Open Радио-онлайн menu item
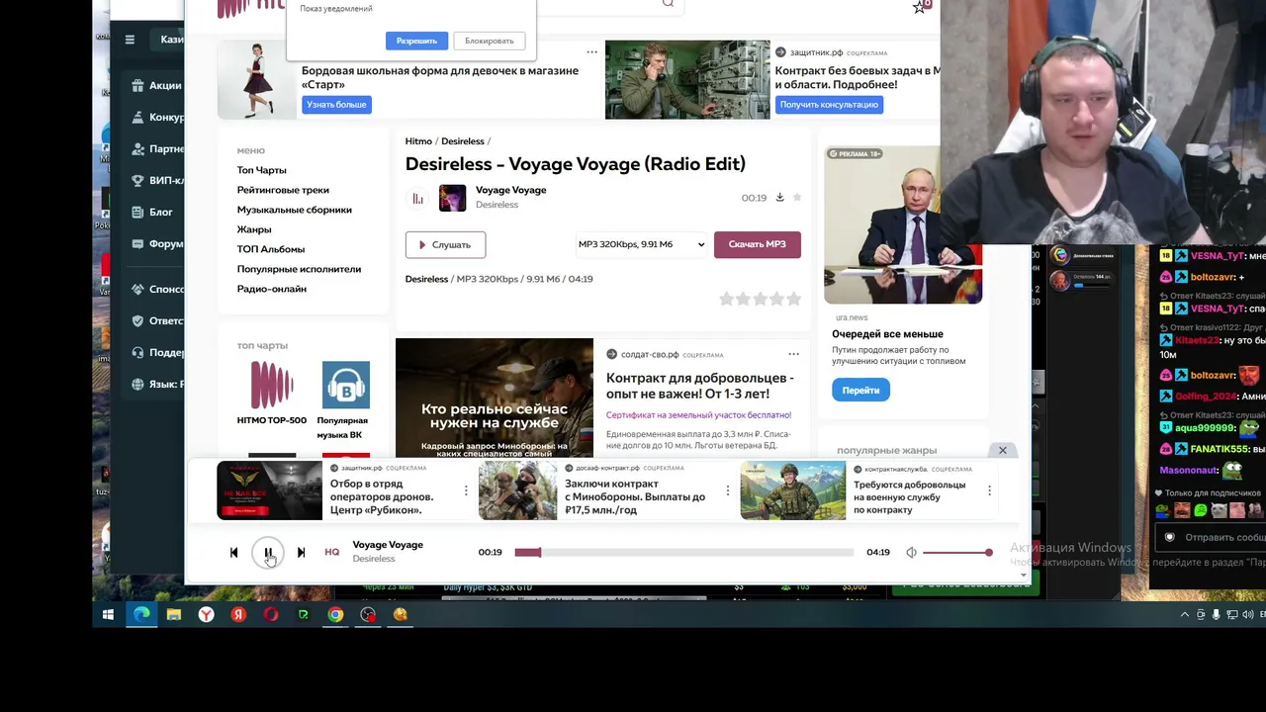Screen dimensions: 1266x712 [x=272, y=289]
